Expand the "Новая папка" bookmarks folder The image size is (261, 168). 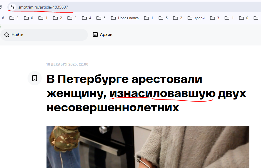(x=125, y=18)
